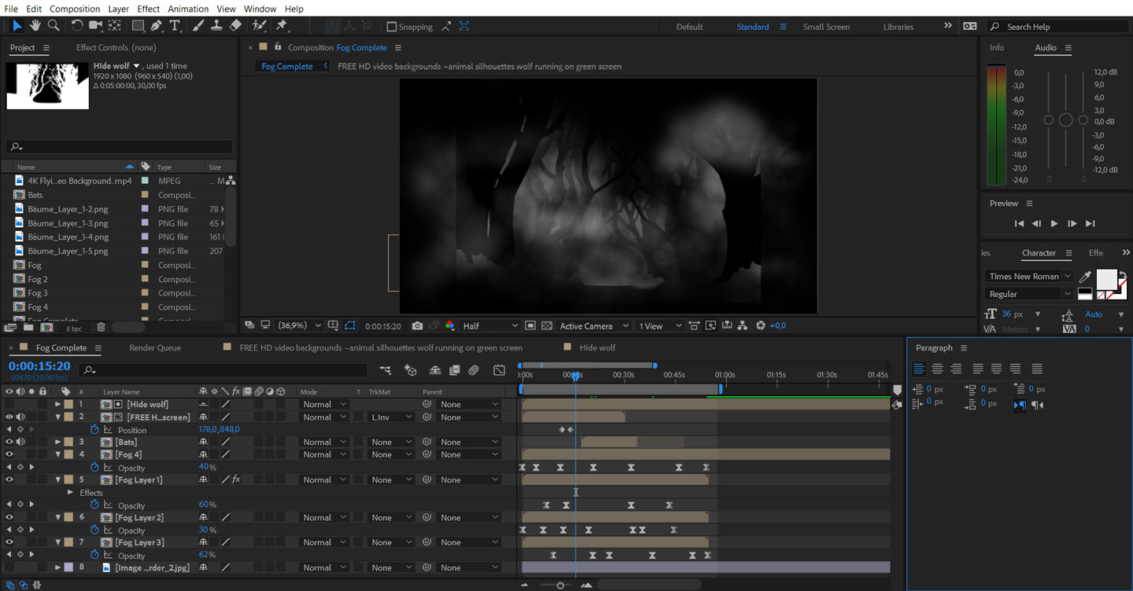Toggle visibility of Fog Layer 2
This screenshot has height=591, width=1133.
pos(9,517)
